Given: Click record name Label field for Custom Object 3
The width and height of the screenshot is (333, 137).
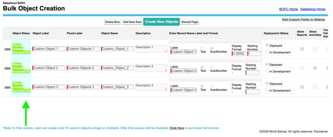Looking at the screenshot, I should [x=184, y=90].
